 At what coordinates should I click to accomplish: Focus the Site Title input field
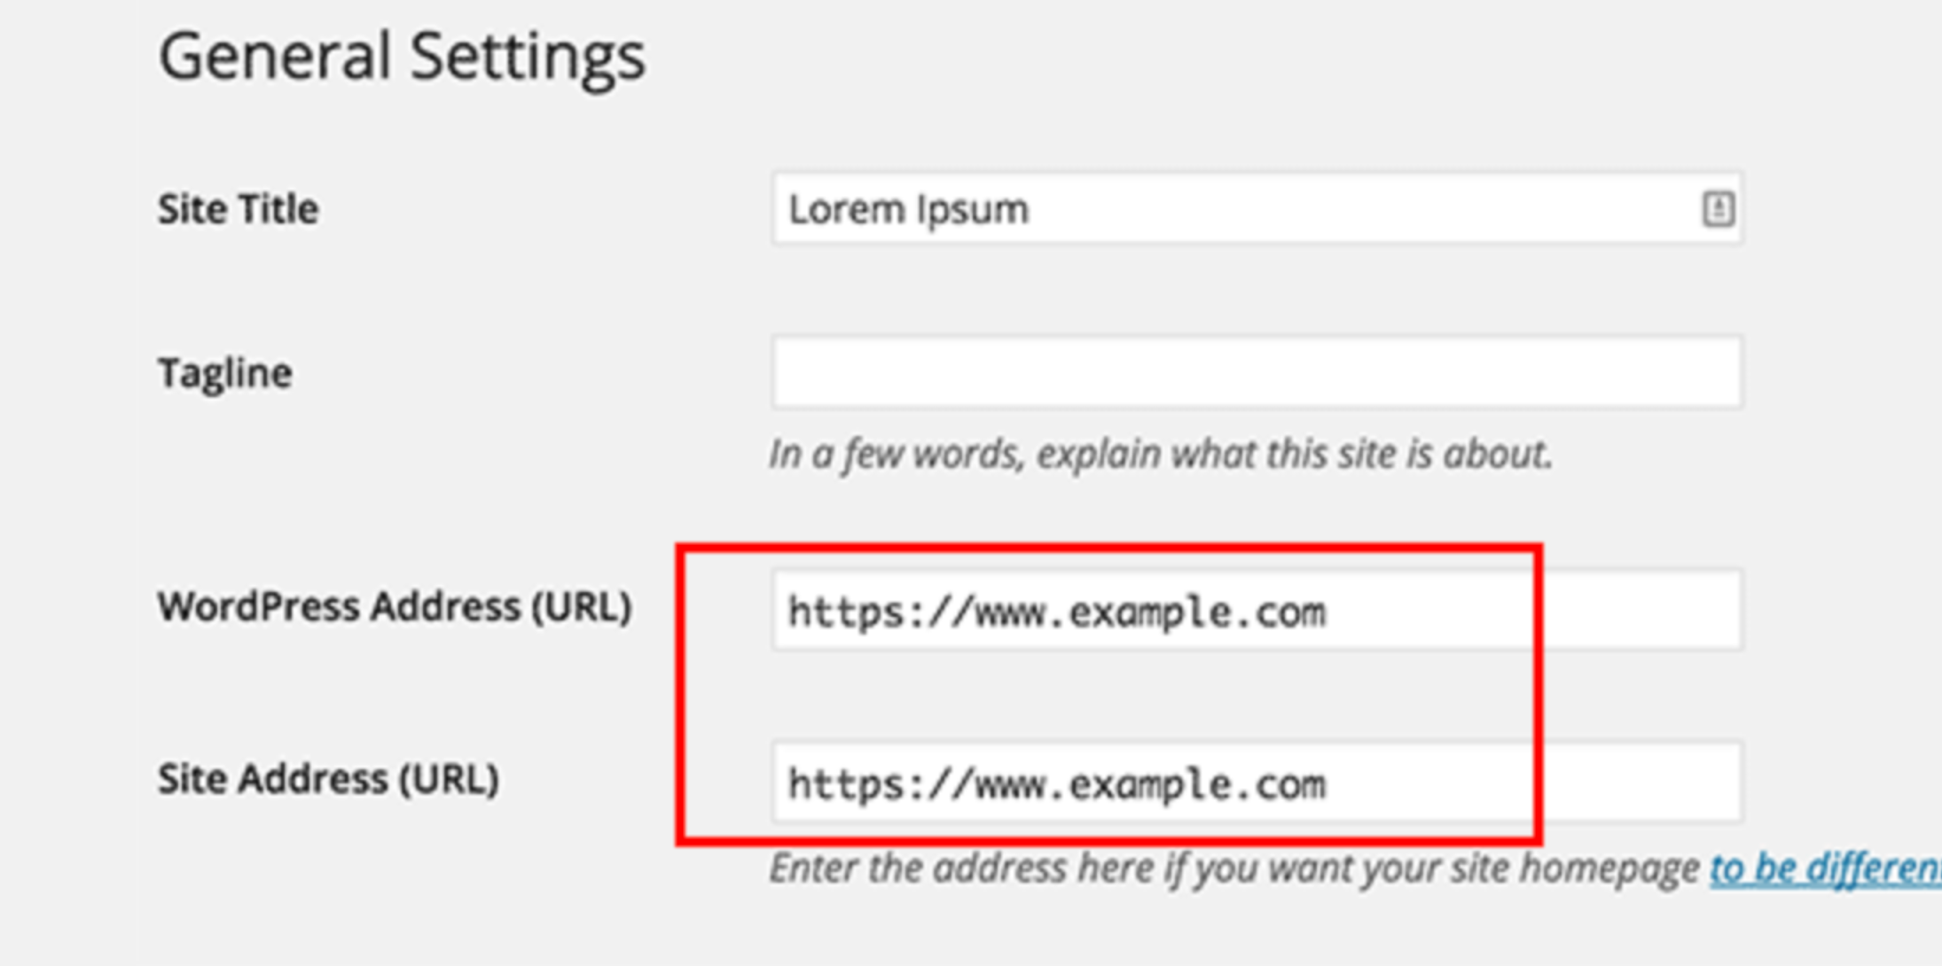(x=1257, y=208)
